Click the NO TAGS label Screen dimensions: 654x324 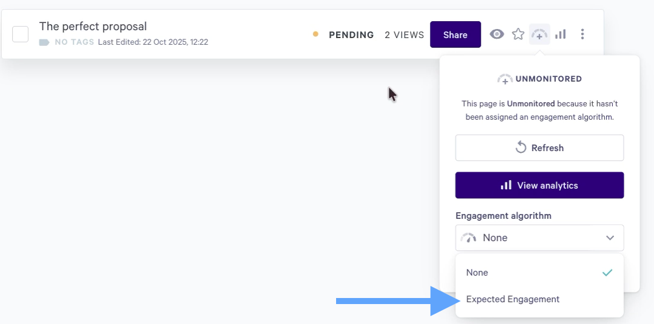coord(74,42)
